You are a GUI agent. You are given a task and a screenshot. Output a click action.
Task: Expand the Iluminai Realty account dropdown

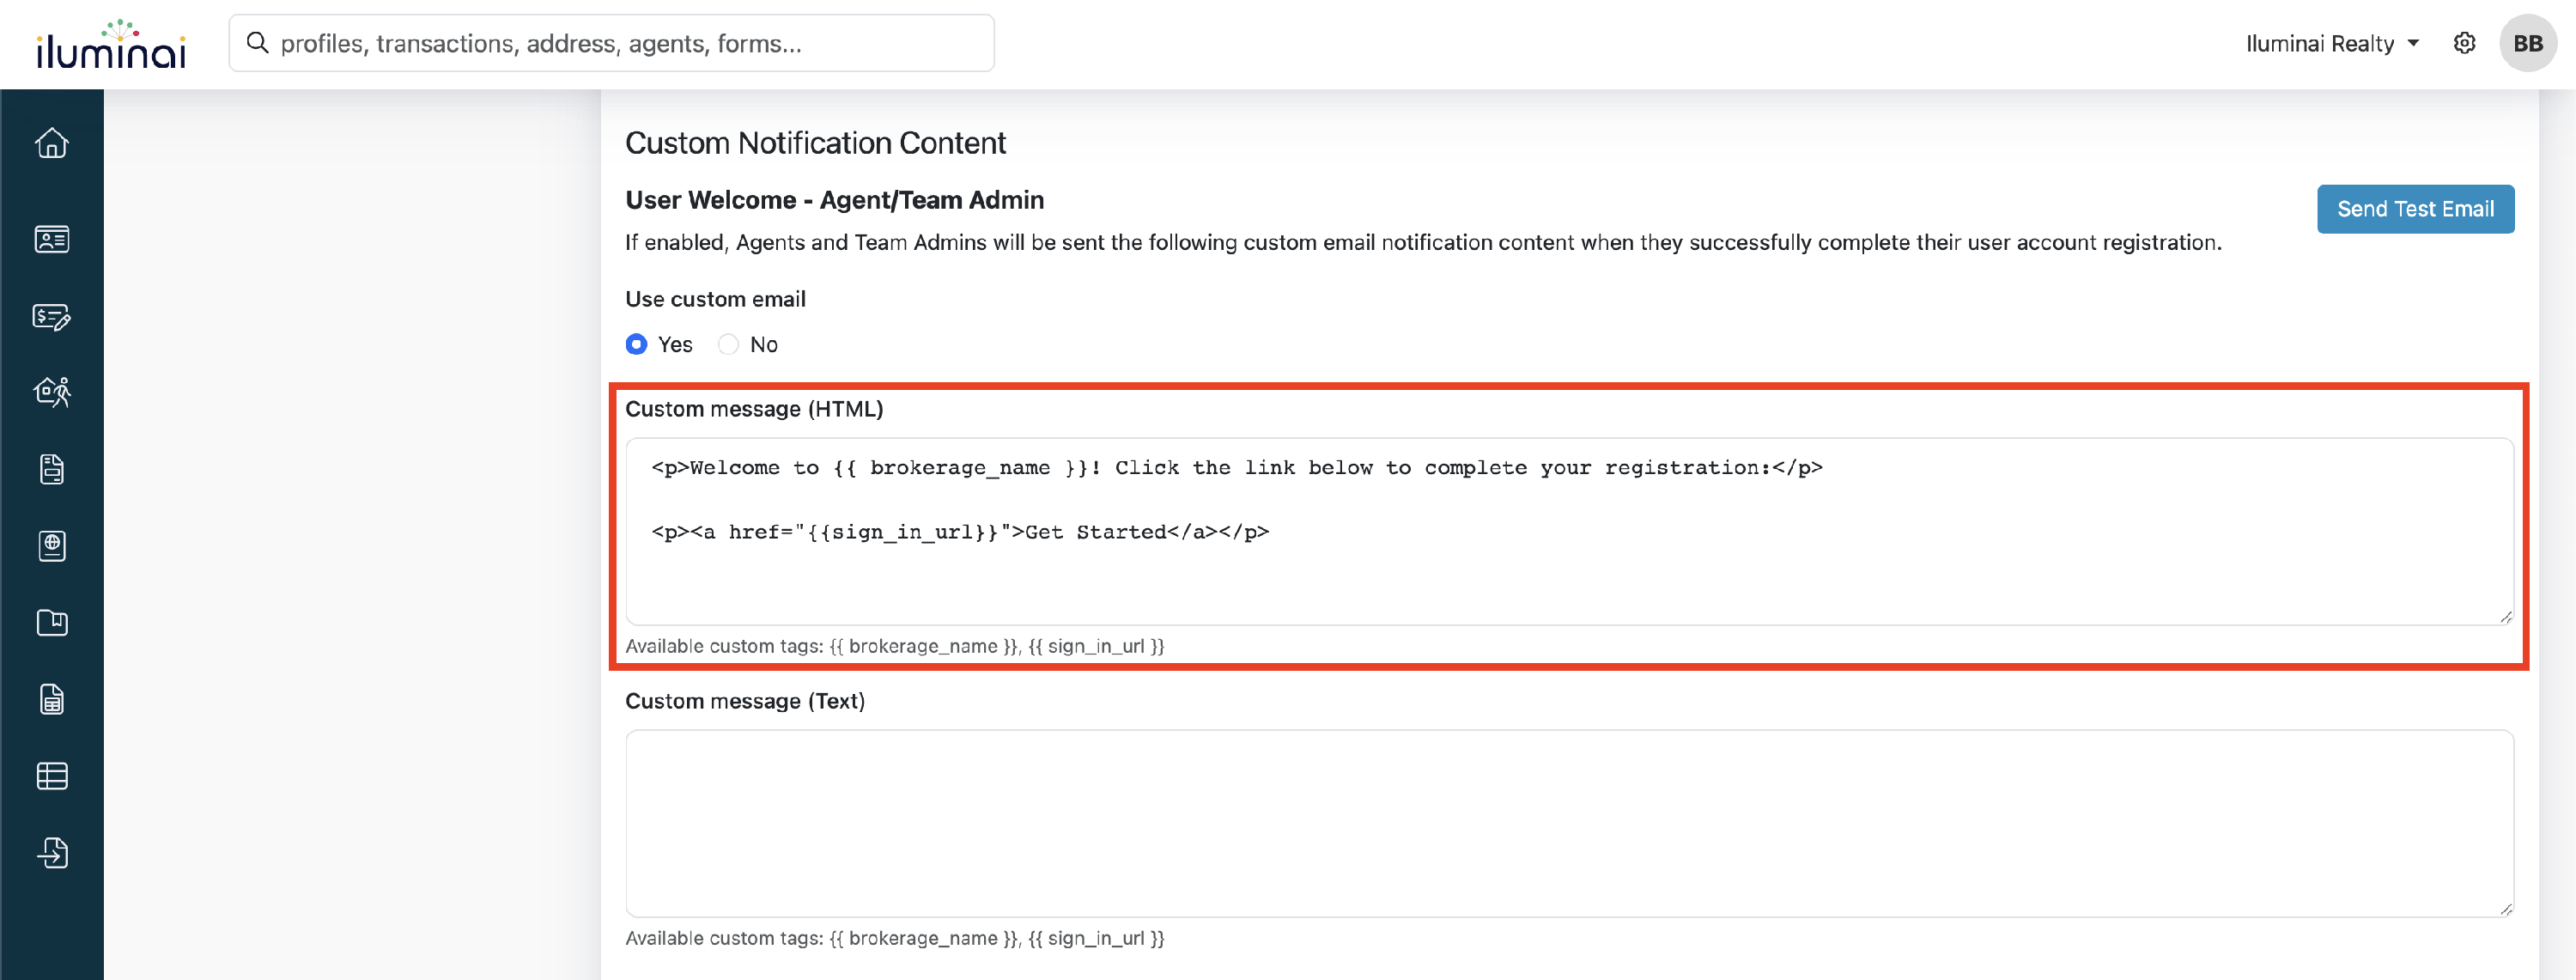click(2331, 43)
